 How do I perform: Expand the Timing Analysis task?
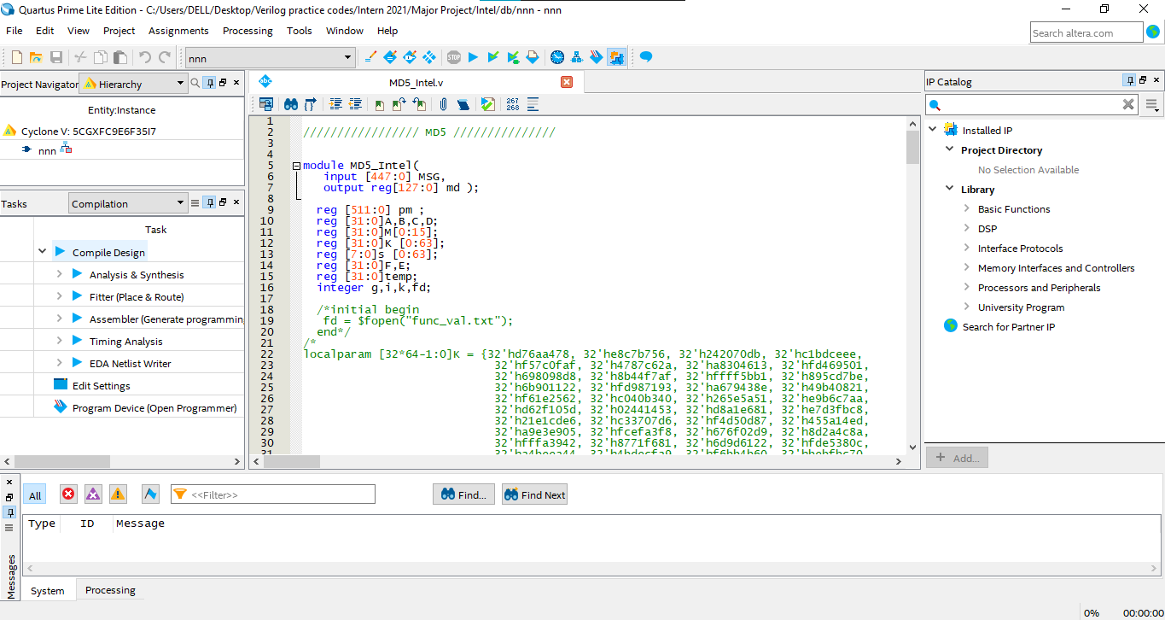point(59,341)
